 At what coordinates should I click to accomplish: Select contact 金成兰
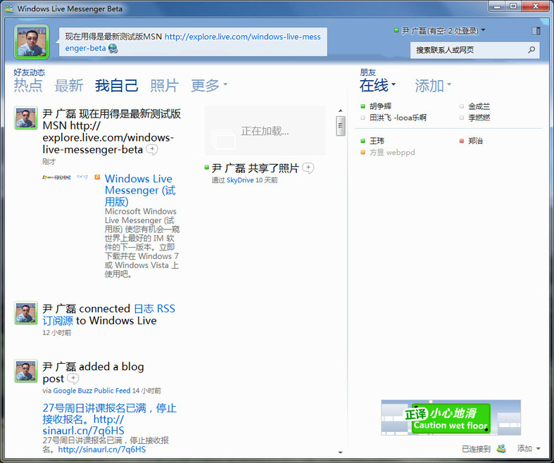[x=475, y=106]
